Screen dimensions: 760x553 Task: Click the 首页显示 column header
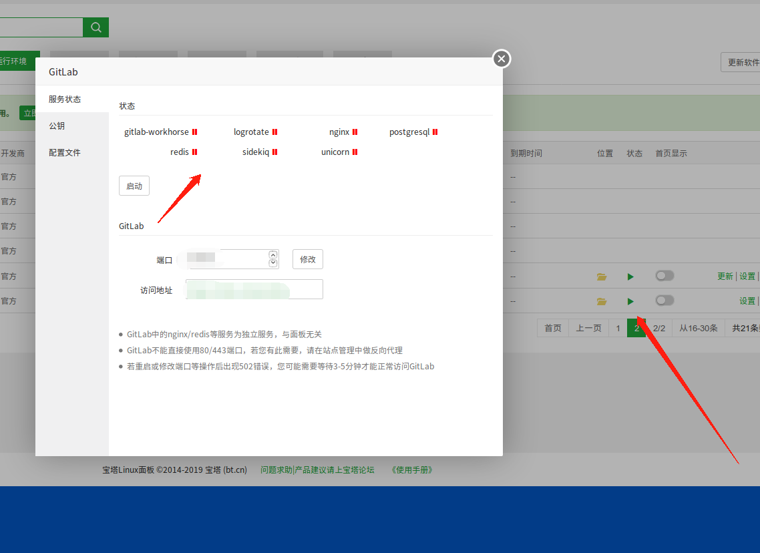point(671,154)
